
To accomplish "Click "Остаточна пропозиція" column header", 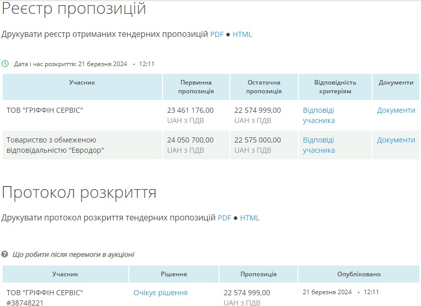I will 264,87.
